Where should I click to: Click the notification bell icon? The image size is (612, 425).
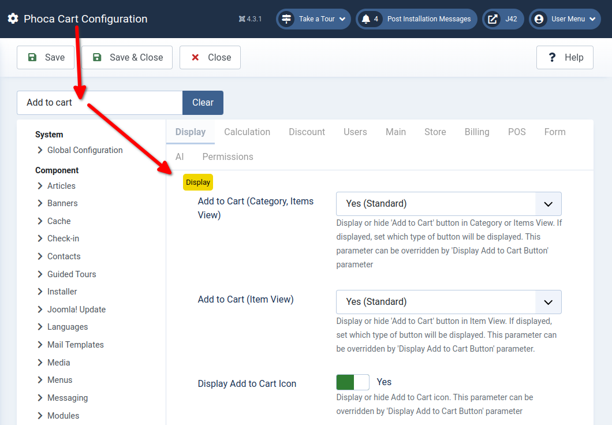(x=365, y=18)
